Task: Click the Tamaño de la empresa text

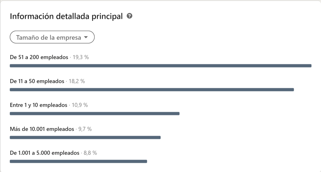Action: [49, 38]
